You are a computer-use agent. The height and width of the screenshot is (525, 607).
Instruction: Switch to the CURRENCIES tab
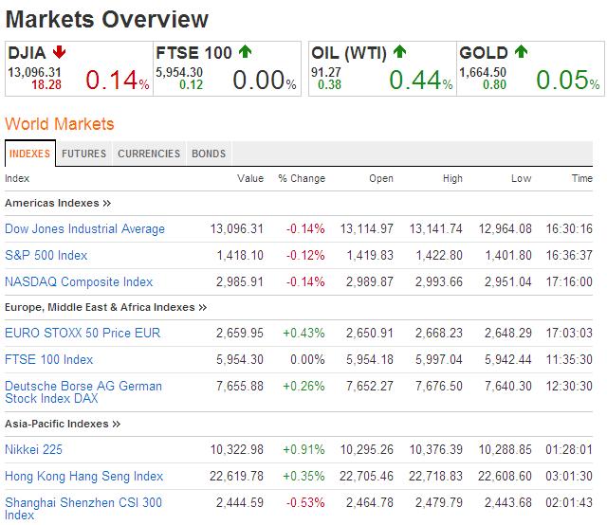[149, 154]
